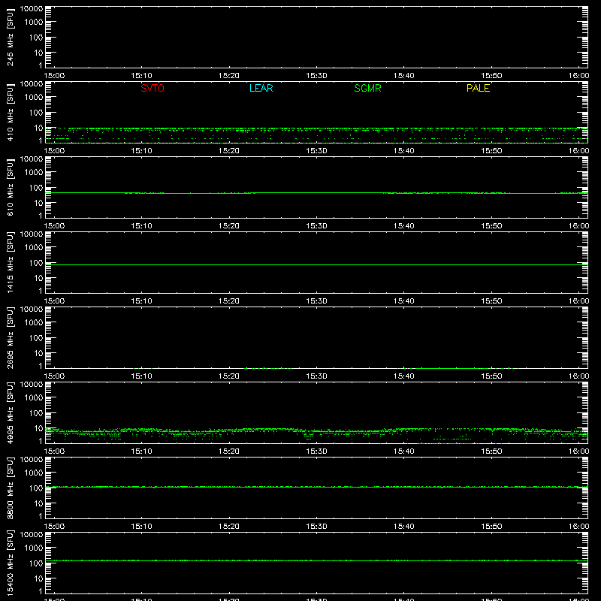Image resolution: width=601 pixels, height=601 pixels.
Task: Click 15:30 tick label under 245 MHz panel
Action: pos(316,76)
